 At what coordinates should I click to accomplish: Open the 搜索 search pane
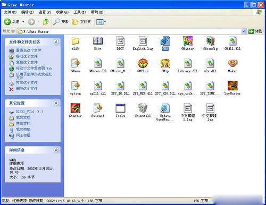(x=61, y=22)
